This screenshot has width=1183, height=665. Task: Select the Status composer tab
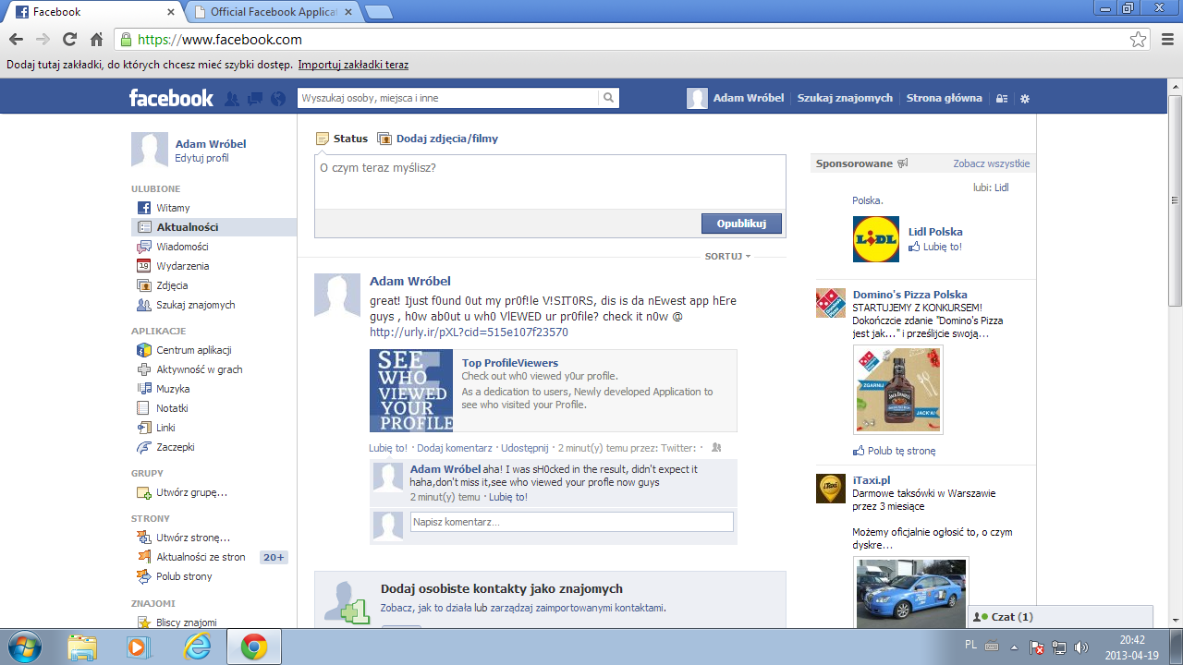point(342,139)
